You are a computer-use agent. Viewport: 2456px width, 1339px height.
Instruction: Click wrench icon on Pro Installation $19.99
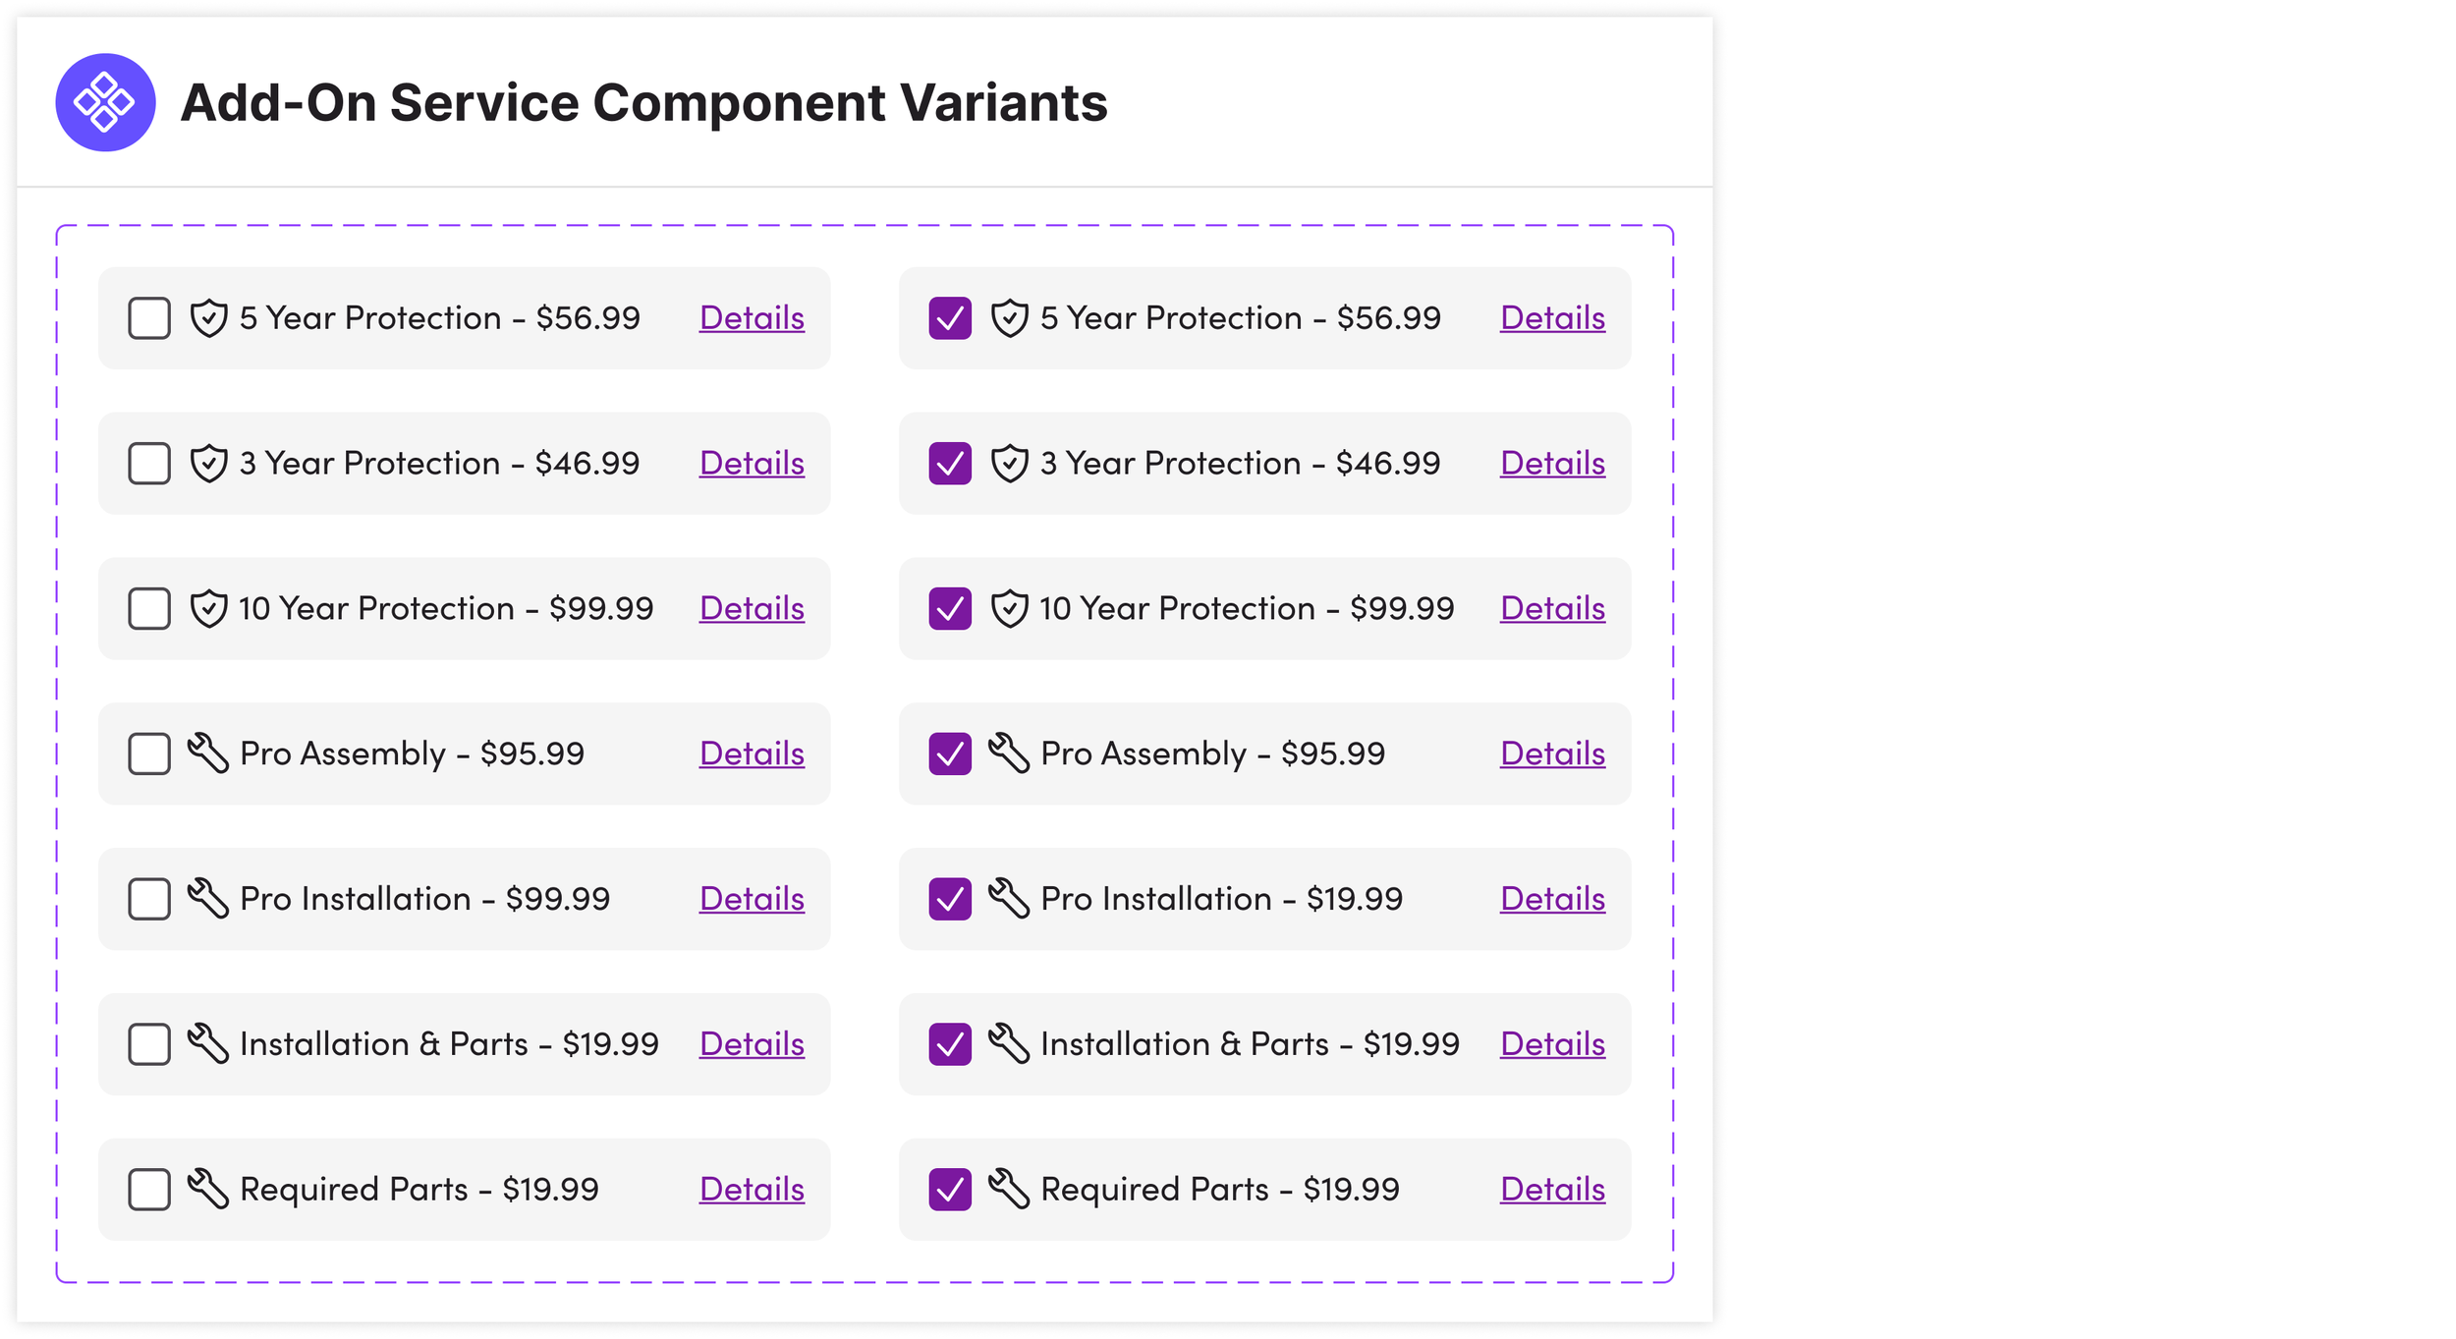(1009, 899)
